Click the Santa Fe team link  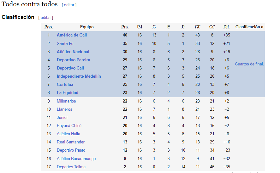click(65, 44)
